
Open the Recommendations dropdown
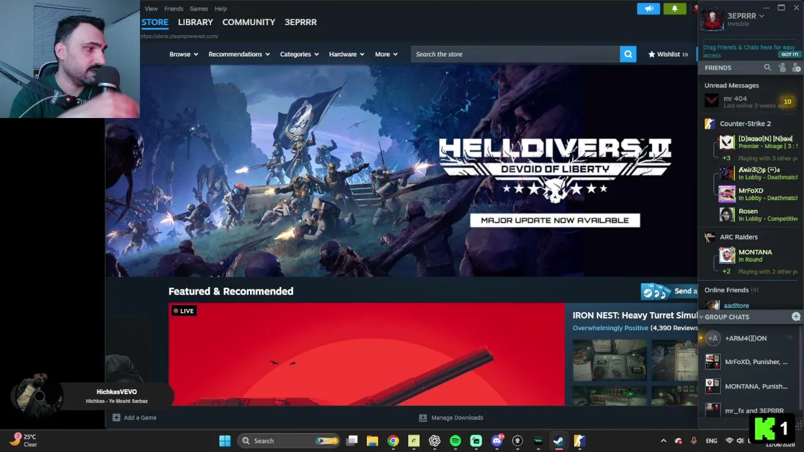click(x=239, y=54)
